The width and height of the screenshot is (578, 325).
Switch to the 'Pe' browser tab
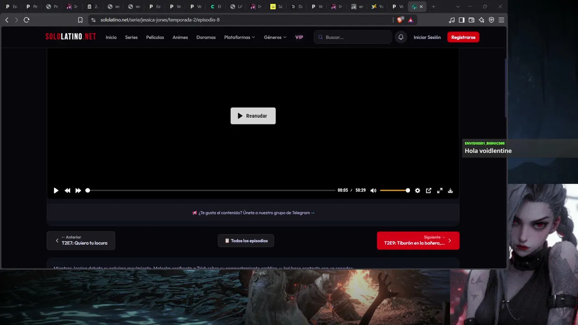click(32, 7)
